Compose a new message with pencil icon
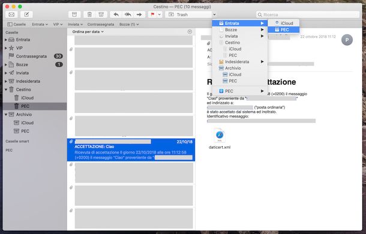366x234 pixels. pos(26,14)
